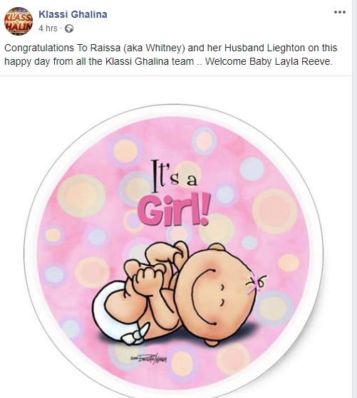Click the artist signature under the baby
Image resolution: width=357 pixels, height=398 pixels.
pyautogui.click(x=148, y=359)
